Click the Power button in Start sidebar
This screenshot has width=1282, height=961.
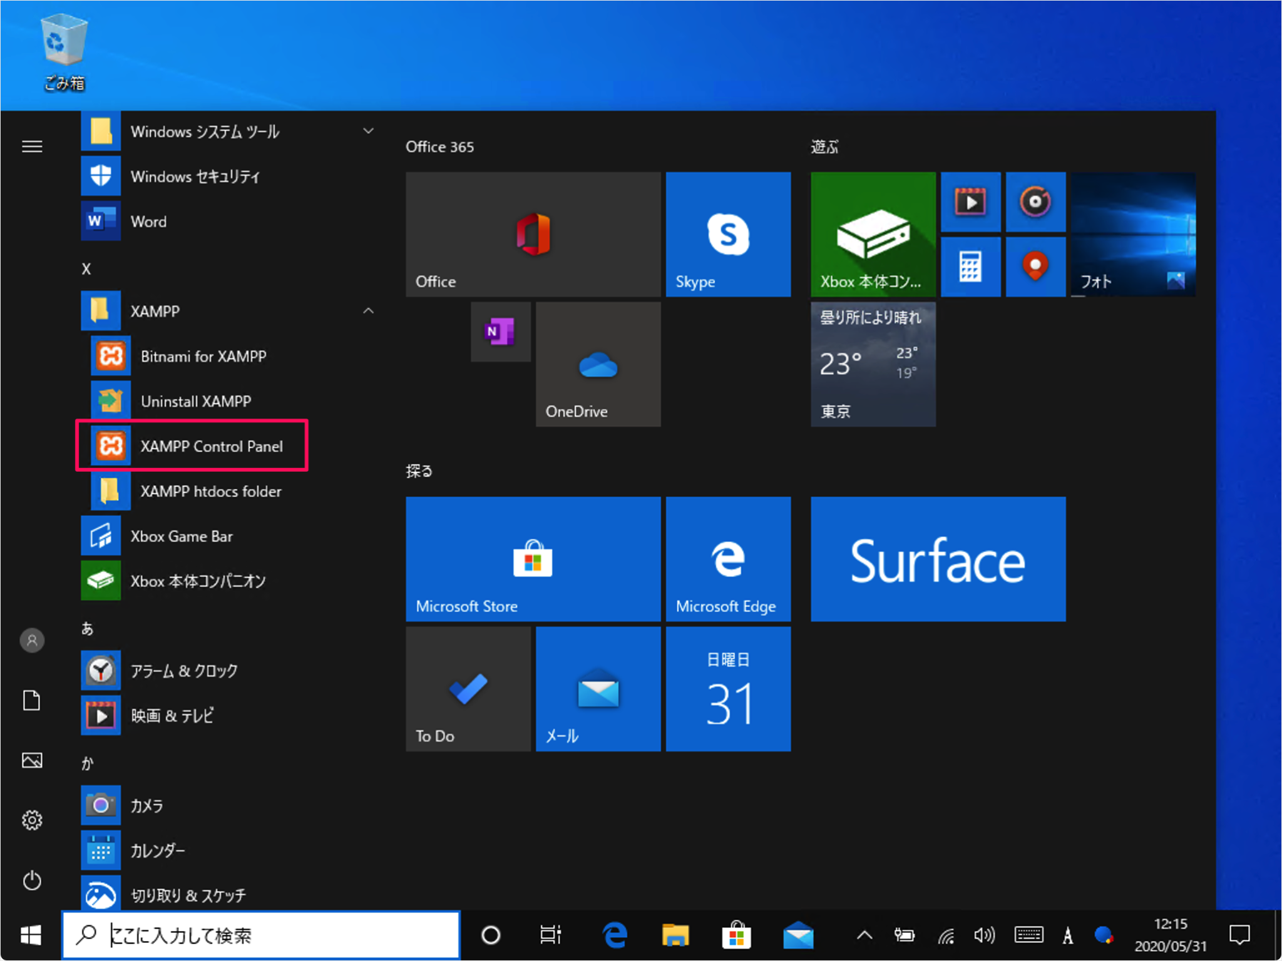pyautogui.click(x=32, y=880)
